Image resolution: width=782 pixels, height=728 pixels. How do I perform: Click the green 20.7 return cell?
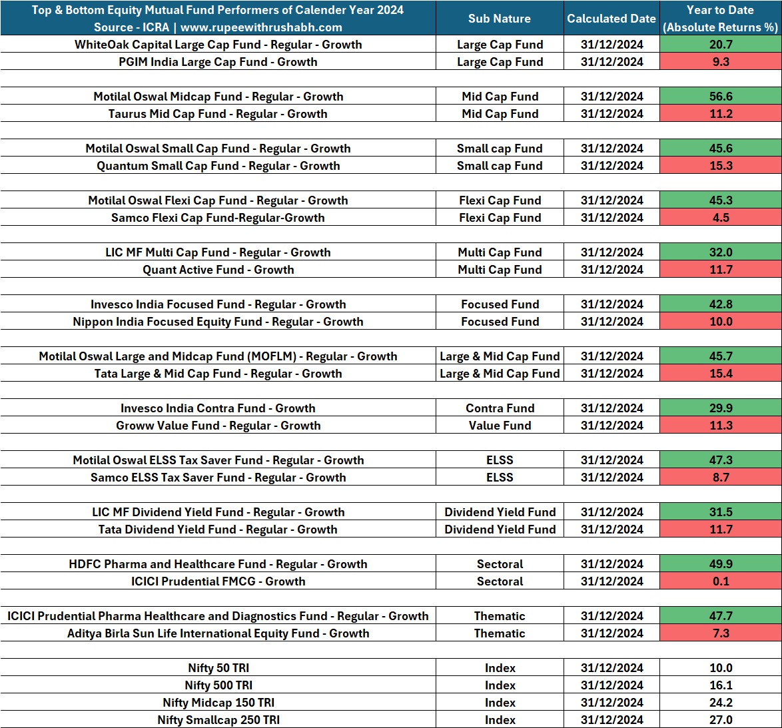(721, 45)
